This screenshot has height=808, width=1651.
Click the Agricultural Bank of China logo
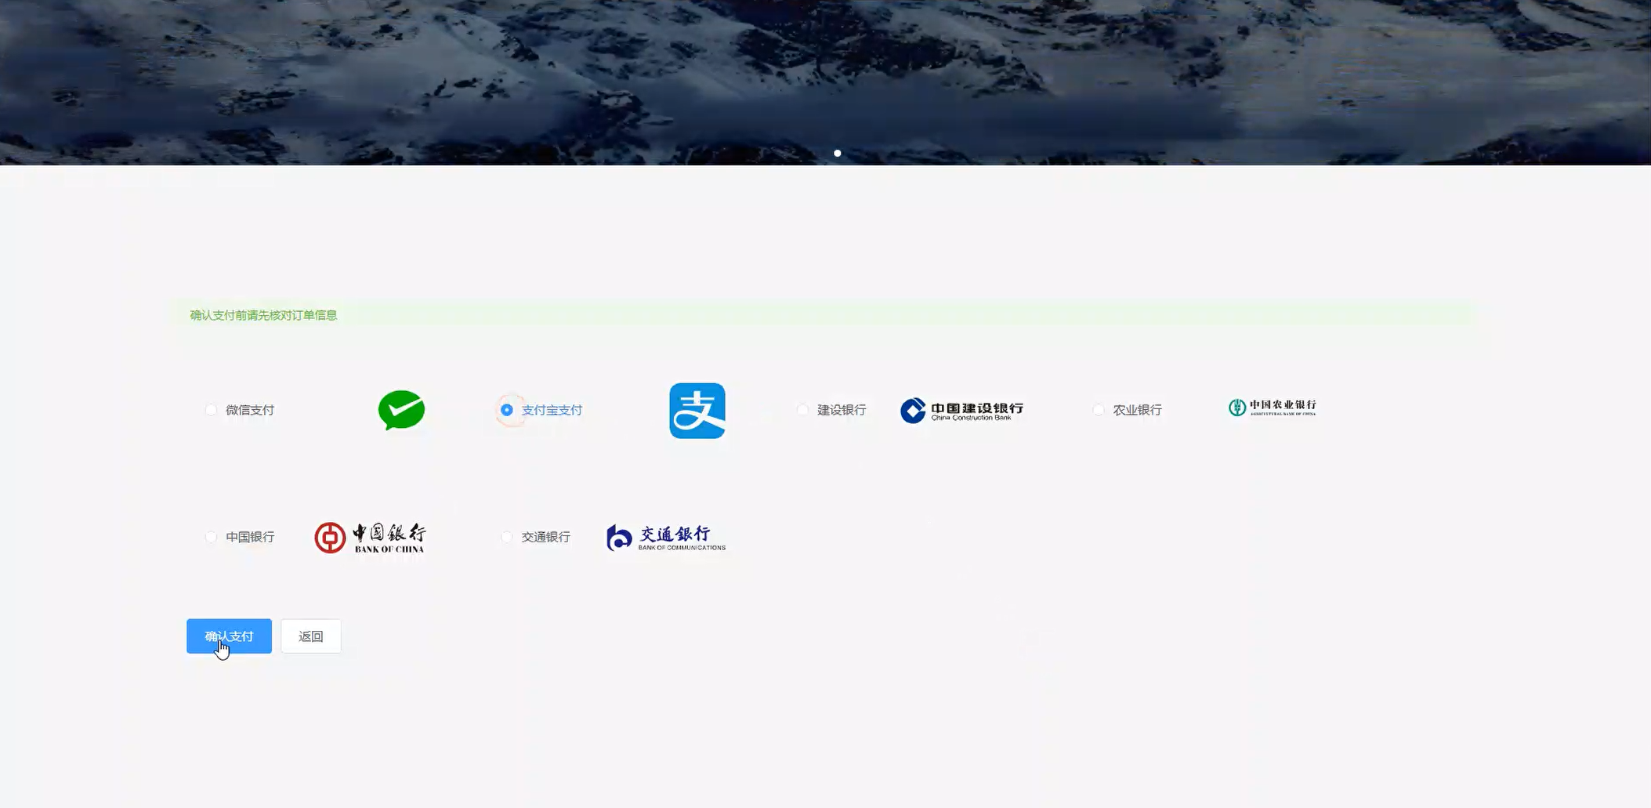[x=1272, y=408]
